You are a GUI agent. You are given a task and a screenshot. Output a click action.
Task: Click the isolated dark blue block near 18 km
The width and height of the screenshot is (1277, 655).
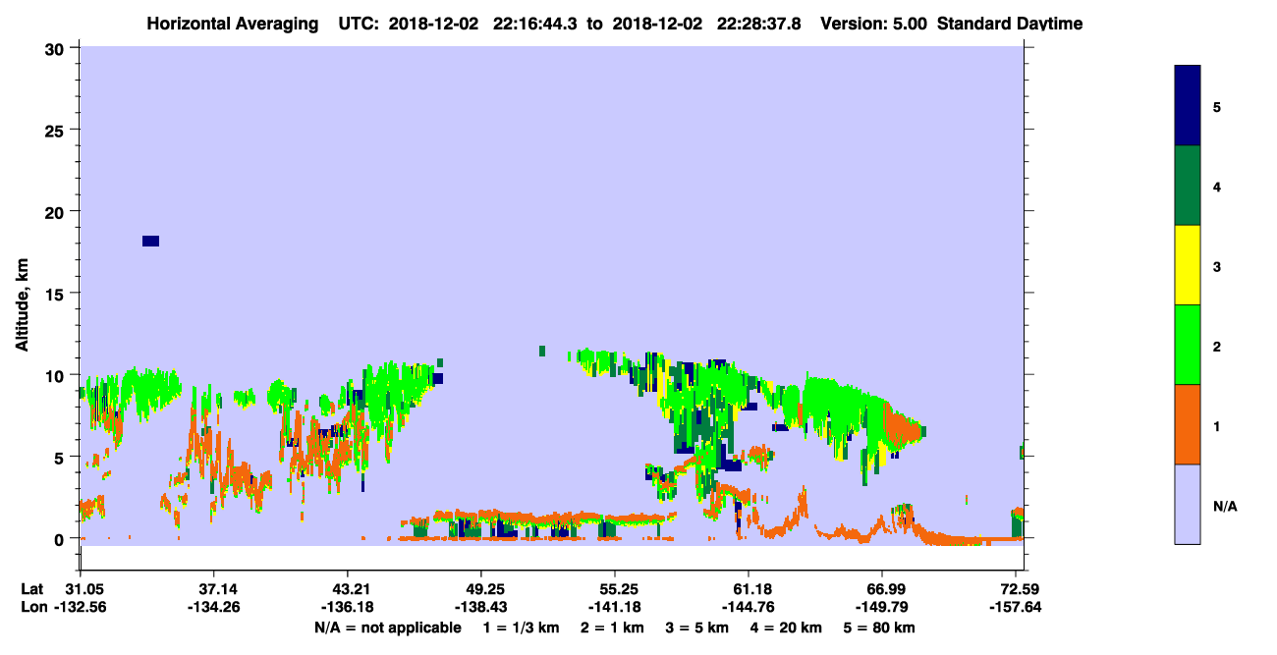click(150, 241)
